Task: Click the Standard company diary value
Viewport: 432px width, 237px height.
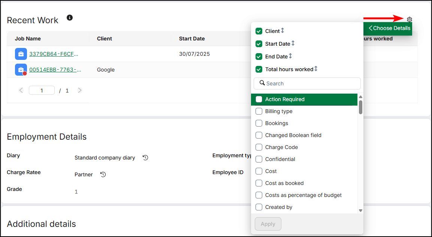Action: pos(105,158)
